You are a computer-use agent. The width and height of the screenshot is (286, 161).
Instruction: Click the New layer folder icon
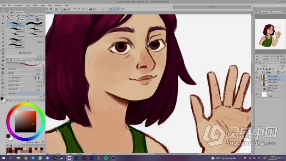click(269, 73)
